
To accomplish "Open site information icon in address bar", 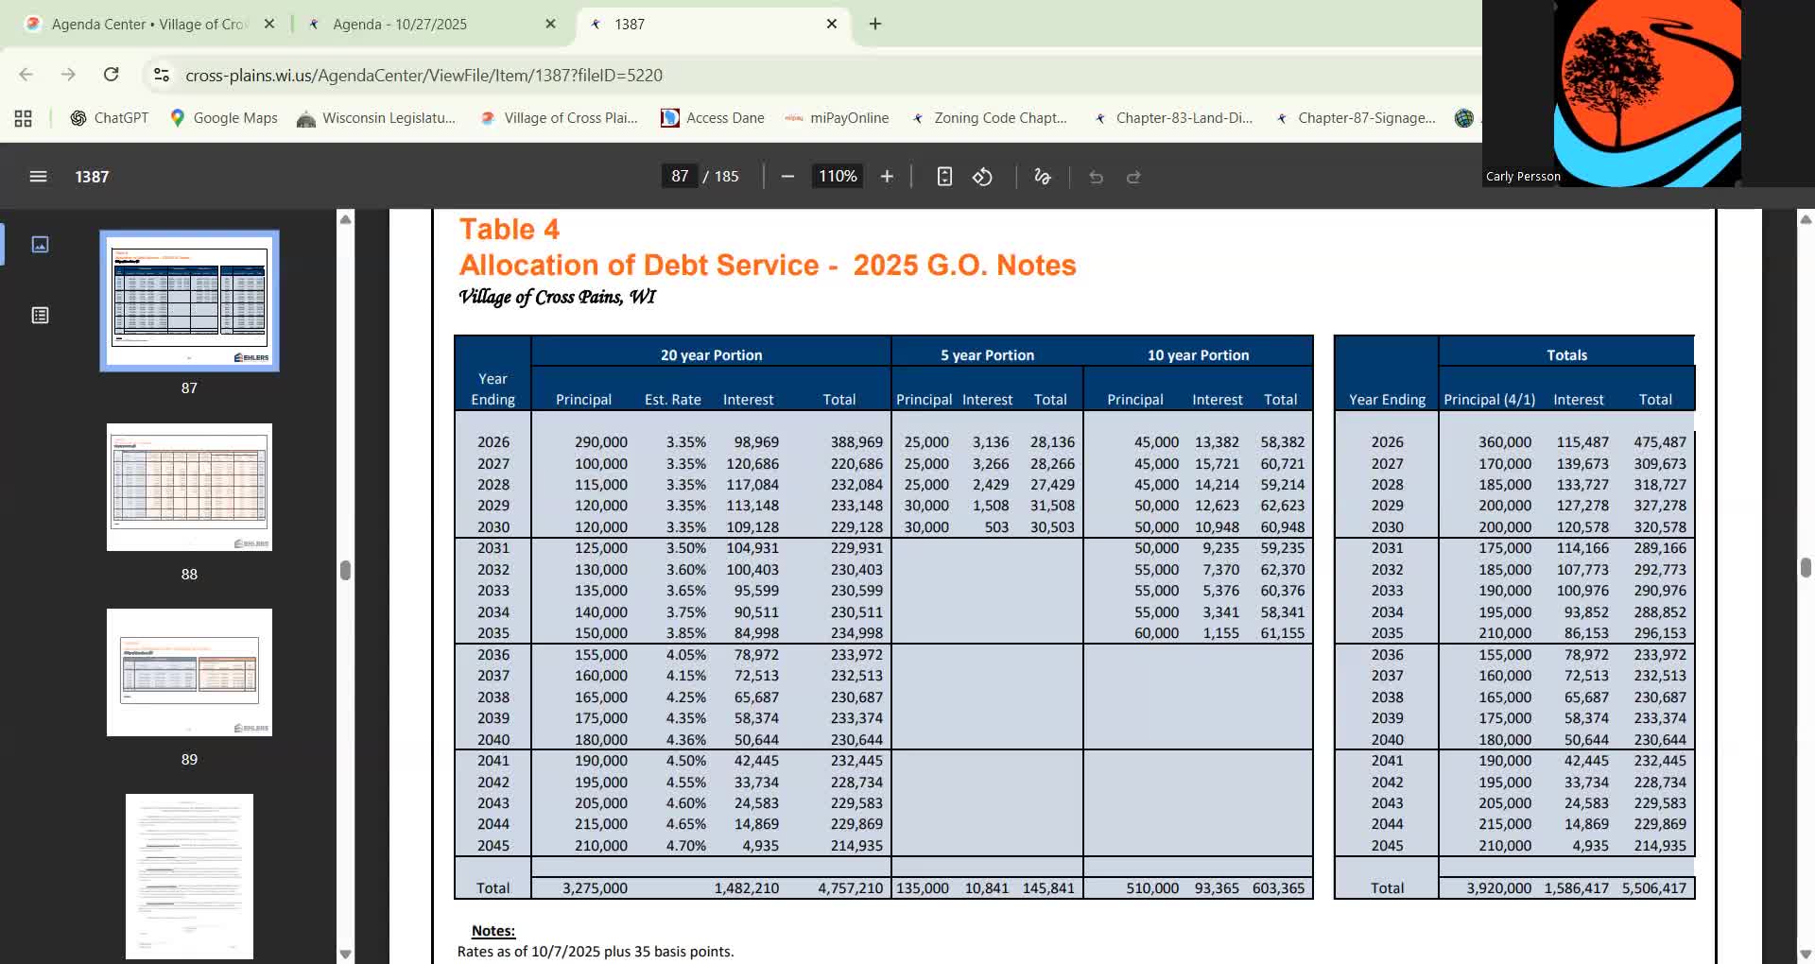I will [x=162, y=75].
